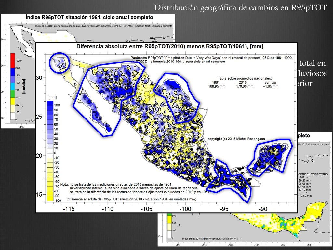Screen dimensions: 333x250
Task: Click the "-50" value in main map legend
Action: click(x=57, y=177)
